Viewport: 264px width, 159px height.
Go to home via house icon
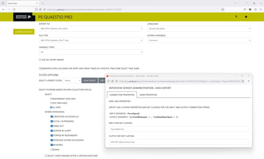pyautogui.click(x=246, y=17)
